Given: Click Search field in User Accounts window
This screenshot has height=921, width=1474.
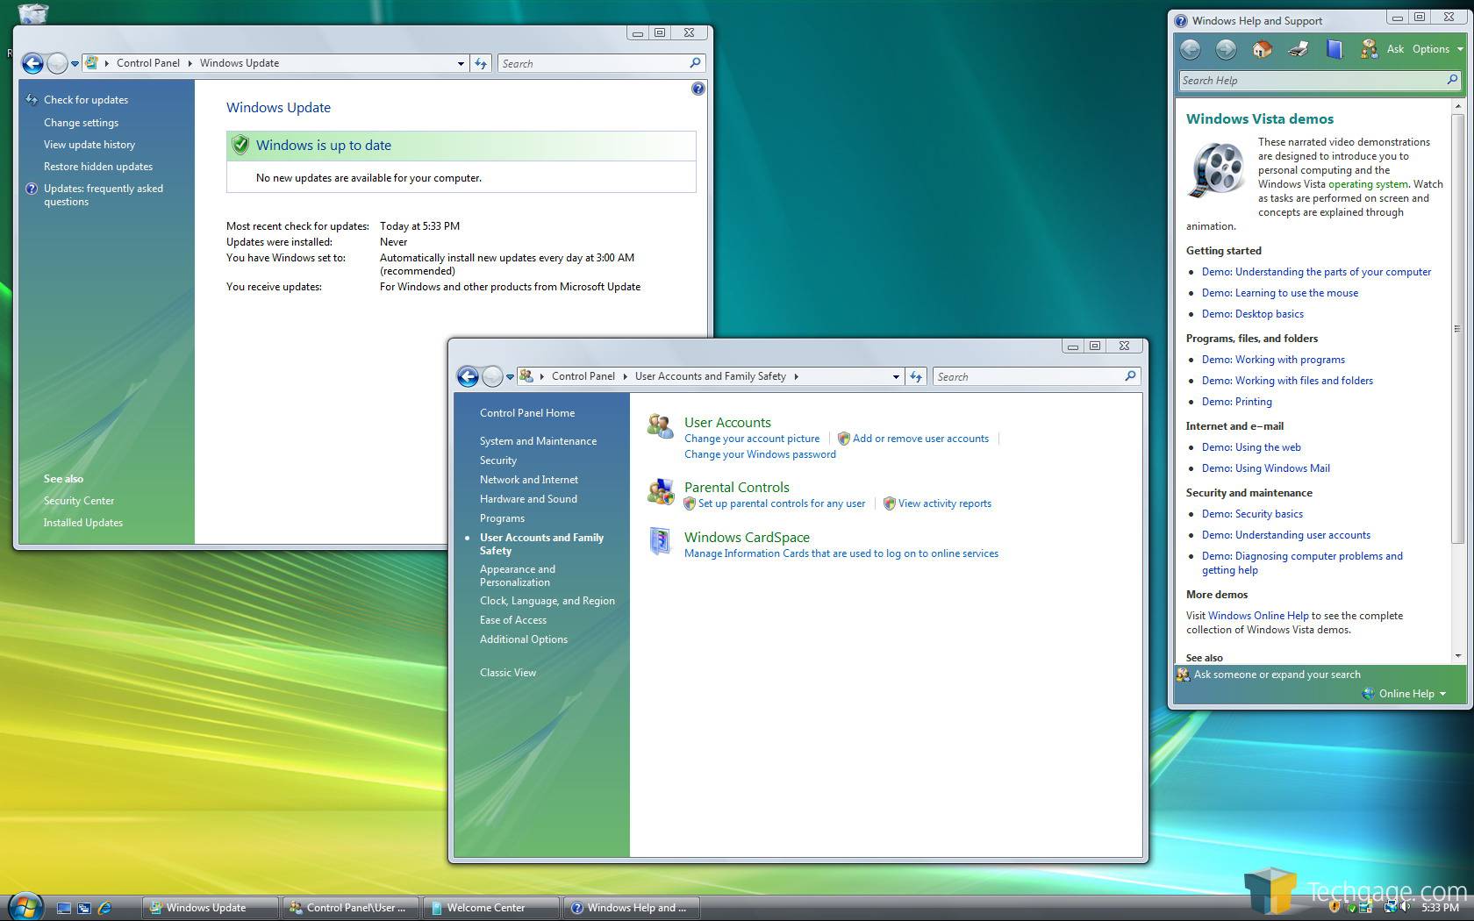Looking at the screenshot, I should [1028, 376].
